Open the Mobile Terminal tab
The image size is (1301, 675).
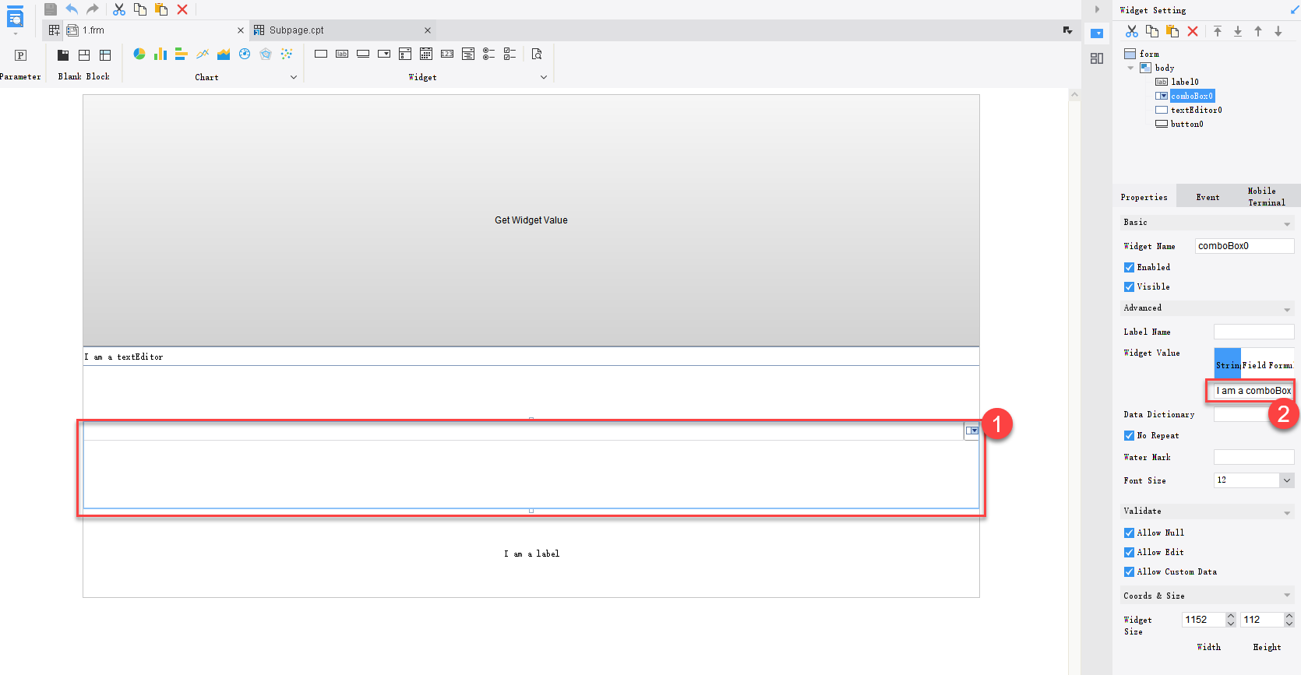click(x=1266, y=196)
